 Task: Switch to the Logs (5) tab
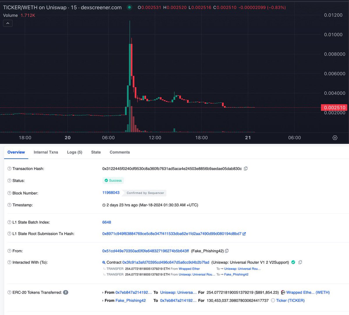[74, 152]
